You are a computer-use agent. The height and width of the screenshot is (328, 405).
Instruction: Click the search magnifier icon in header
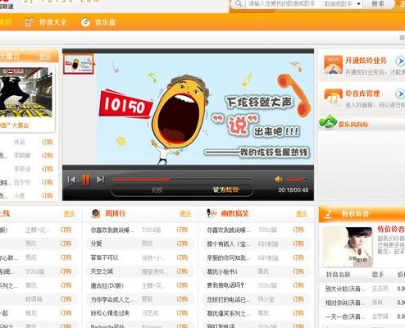(x=239, y=4)
